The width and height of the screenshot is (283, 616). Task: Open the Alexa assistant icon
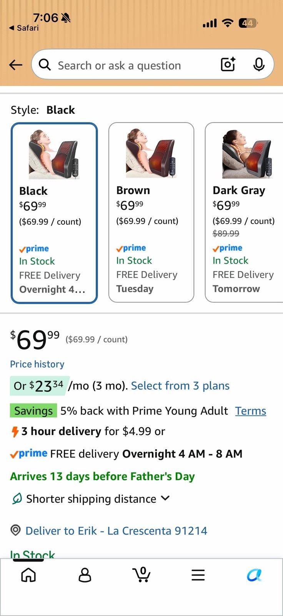pyautogui.click(x=254, y=575)
